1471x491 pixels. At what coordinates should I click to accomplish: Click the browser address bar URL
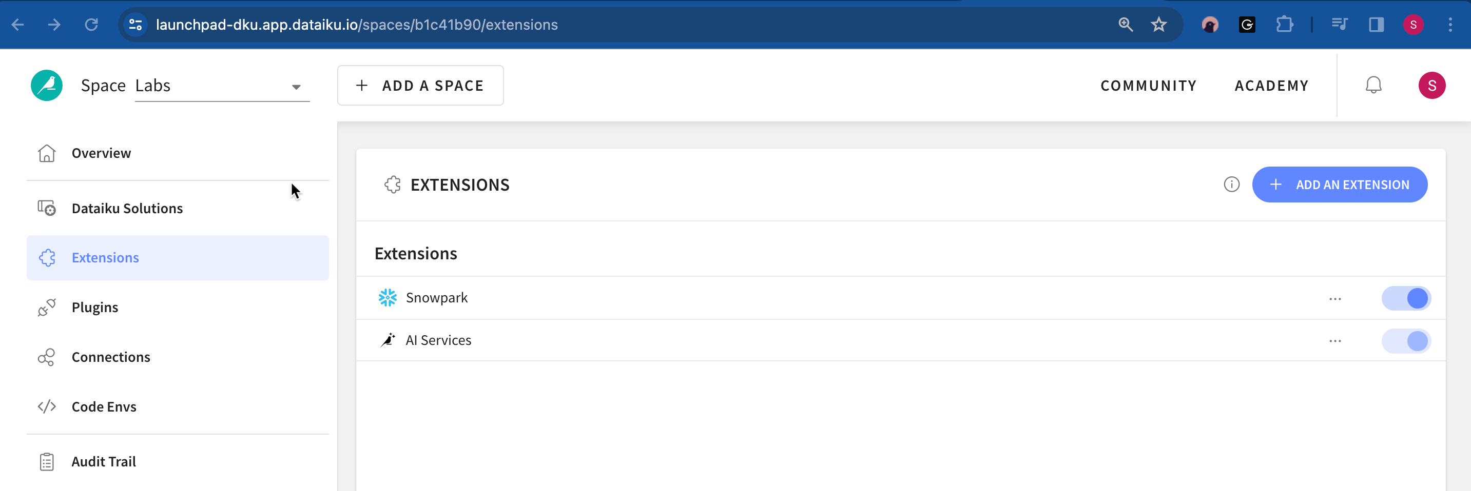tap(356, 25)
